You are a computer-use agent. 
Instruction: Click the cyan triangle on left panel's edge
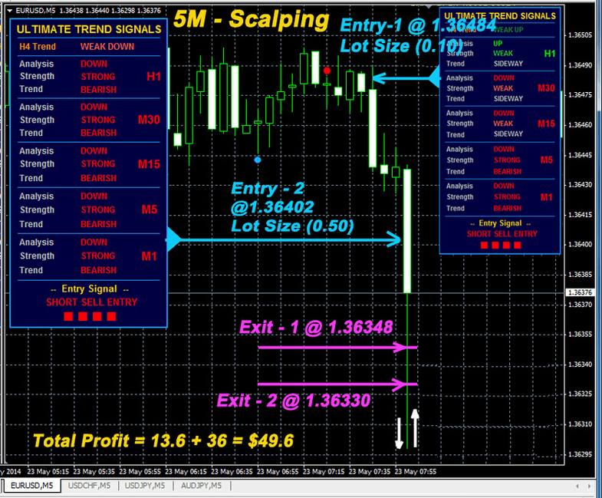(173, 240)
